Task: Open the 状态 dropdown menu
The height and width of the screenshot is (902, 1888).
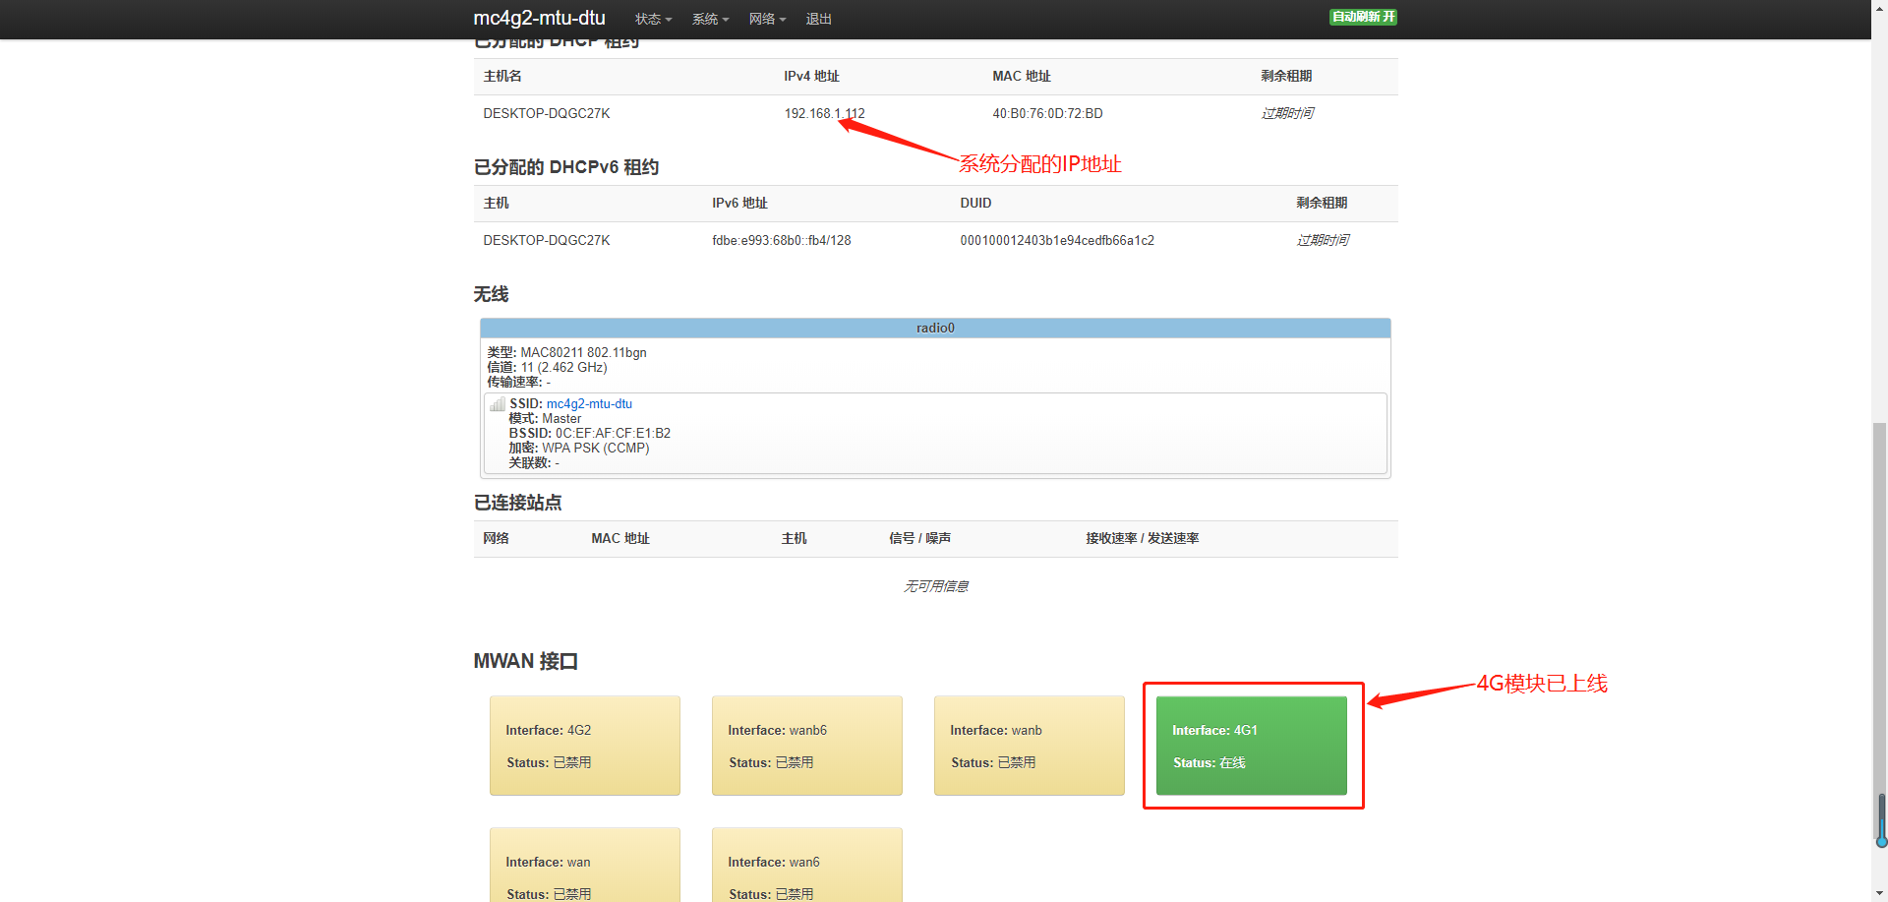Action: [x=653, y=19]
